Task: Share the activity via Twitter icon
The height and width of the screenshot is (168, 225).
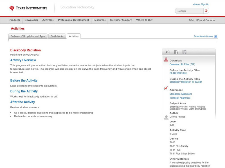Action: click(x=184, y=52)
